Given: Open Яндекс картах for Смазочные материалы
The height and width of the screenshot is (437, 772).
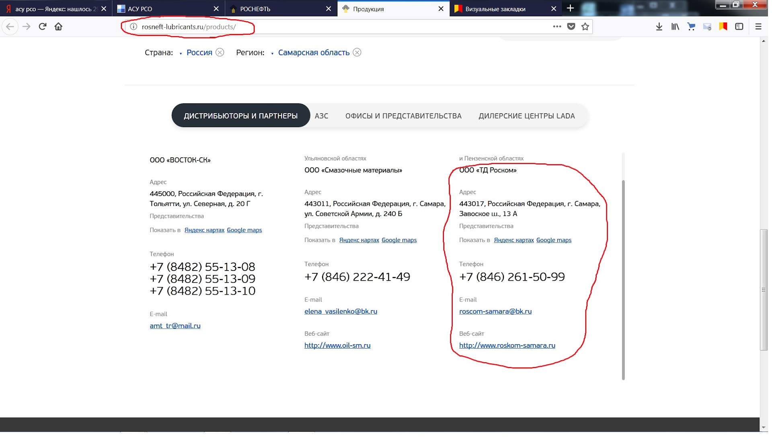Looking at the screenshot, I should 359,240.
